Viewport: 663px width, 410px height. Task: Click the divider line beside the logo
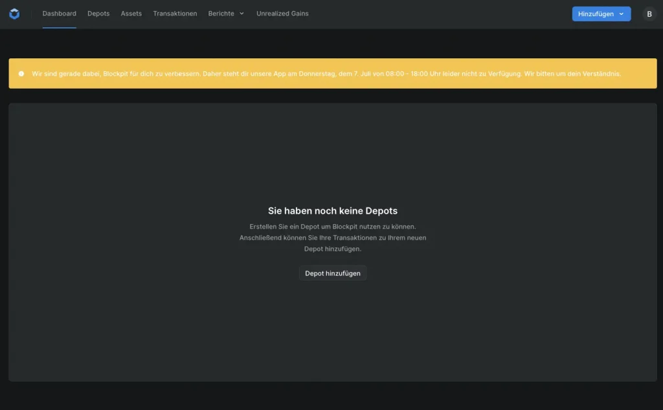pos(31,14)
